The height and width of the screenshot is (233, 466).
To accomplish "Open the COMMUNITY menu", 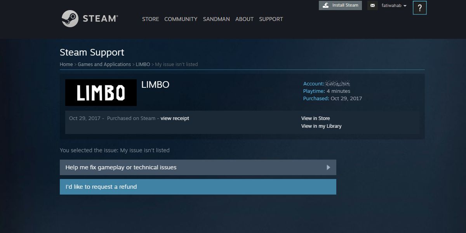I will [x=181, y=19].
